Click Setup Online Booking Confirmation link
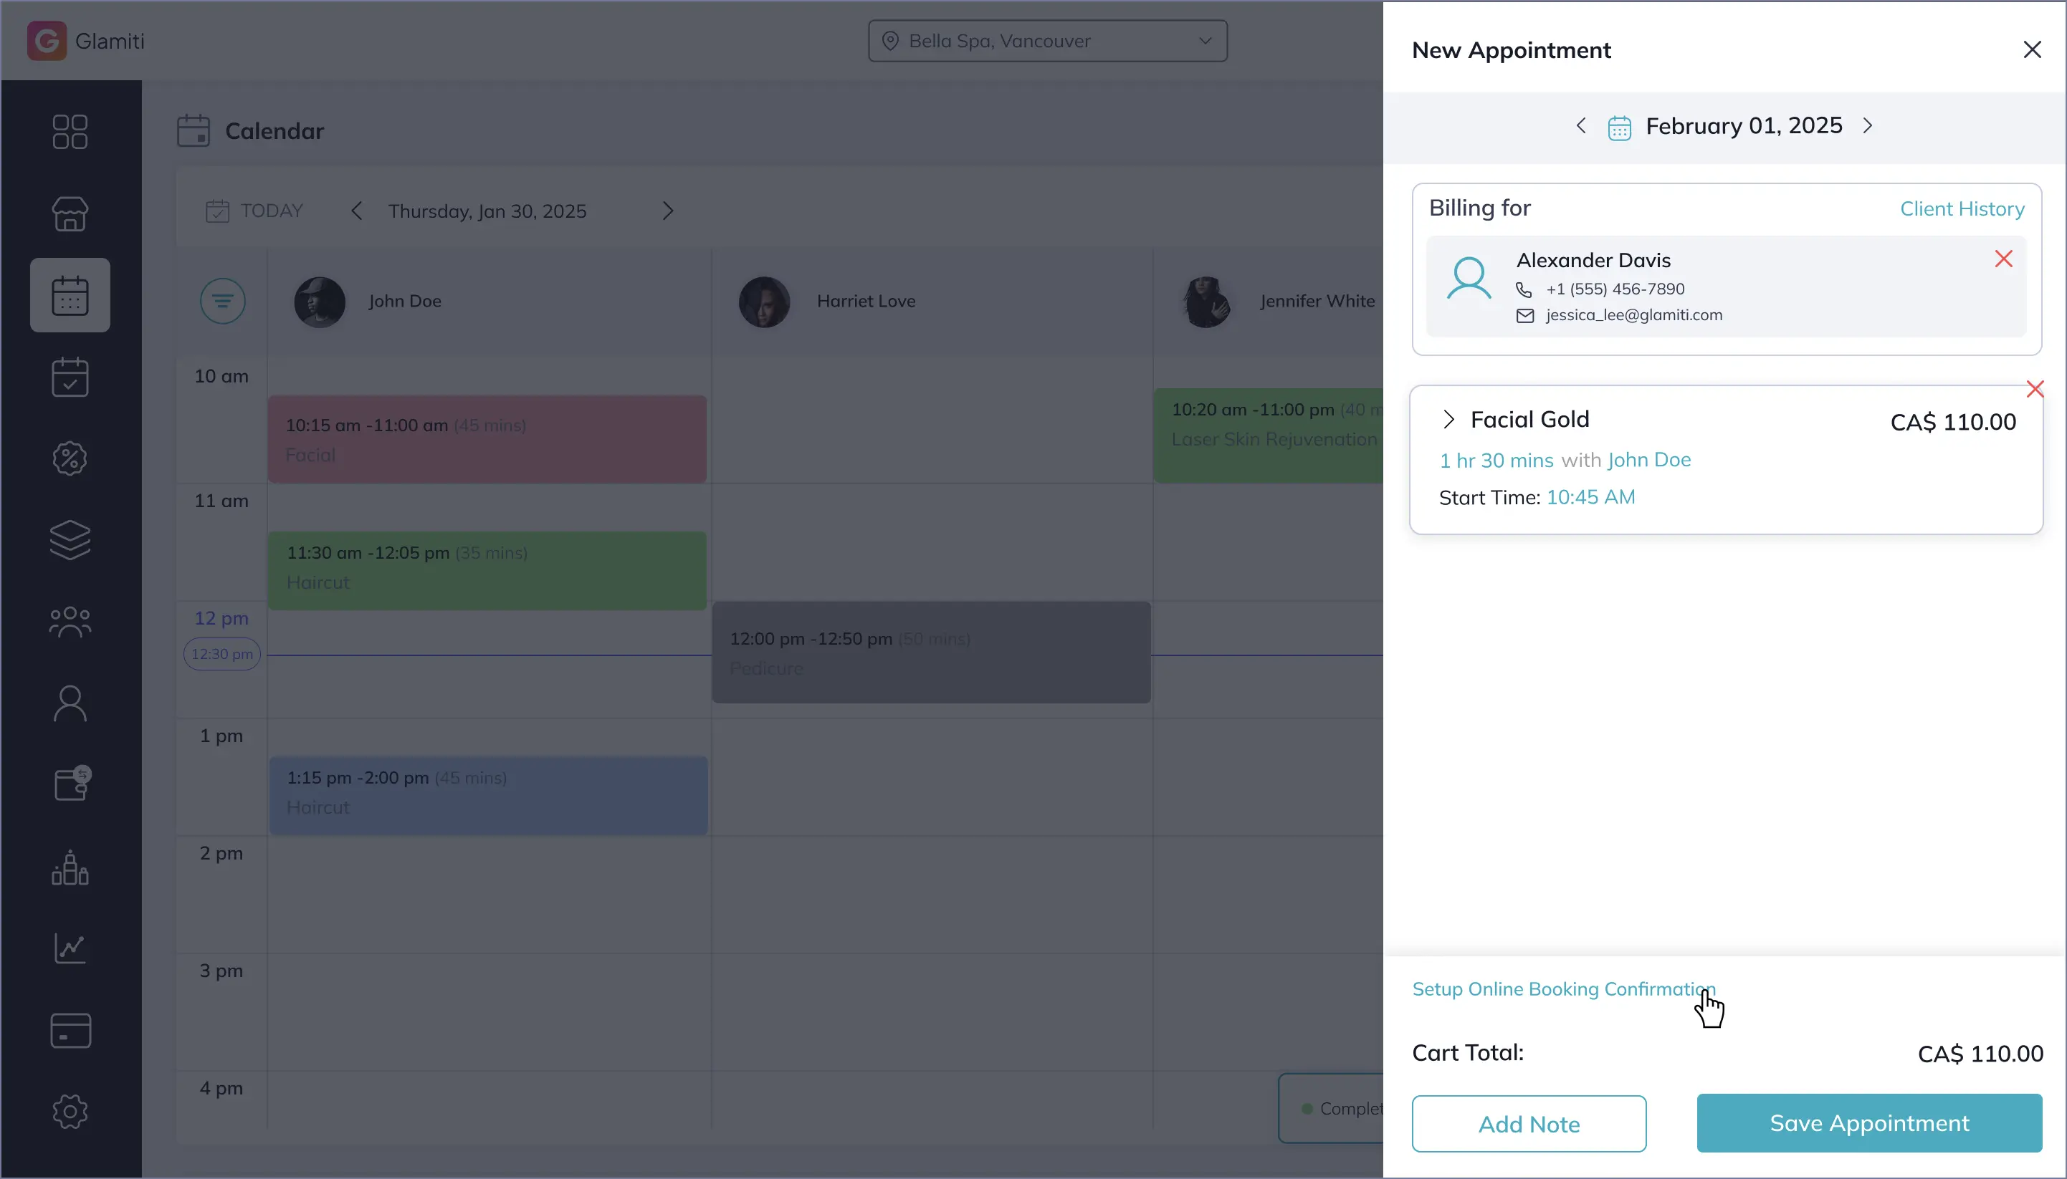Viewport: 2067px width, 1179px height. coord(1563,988)
